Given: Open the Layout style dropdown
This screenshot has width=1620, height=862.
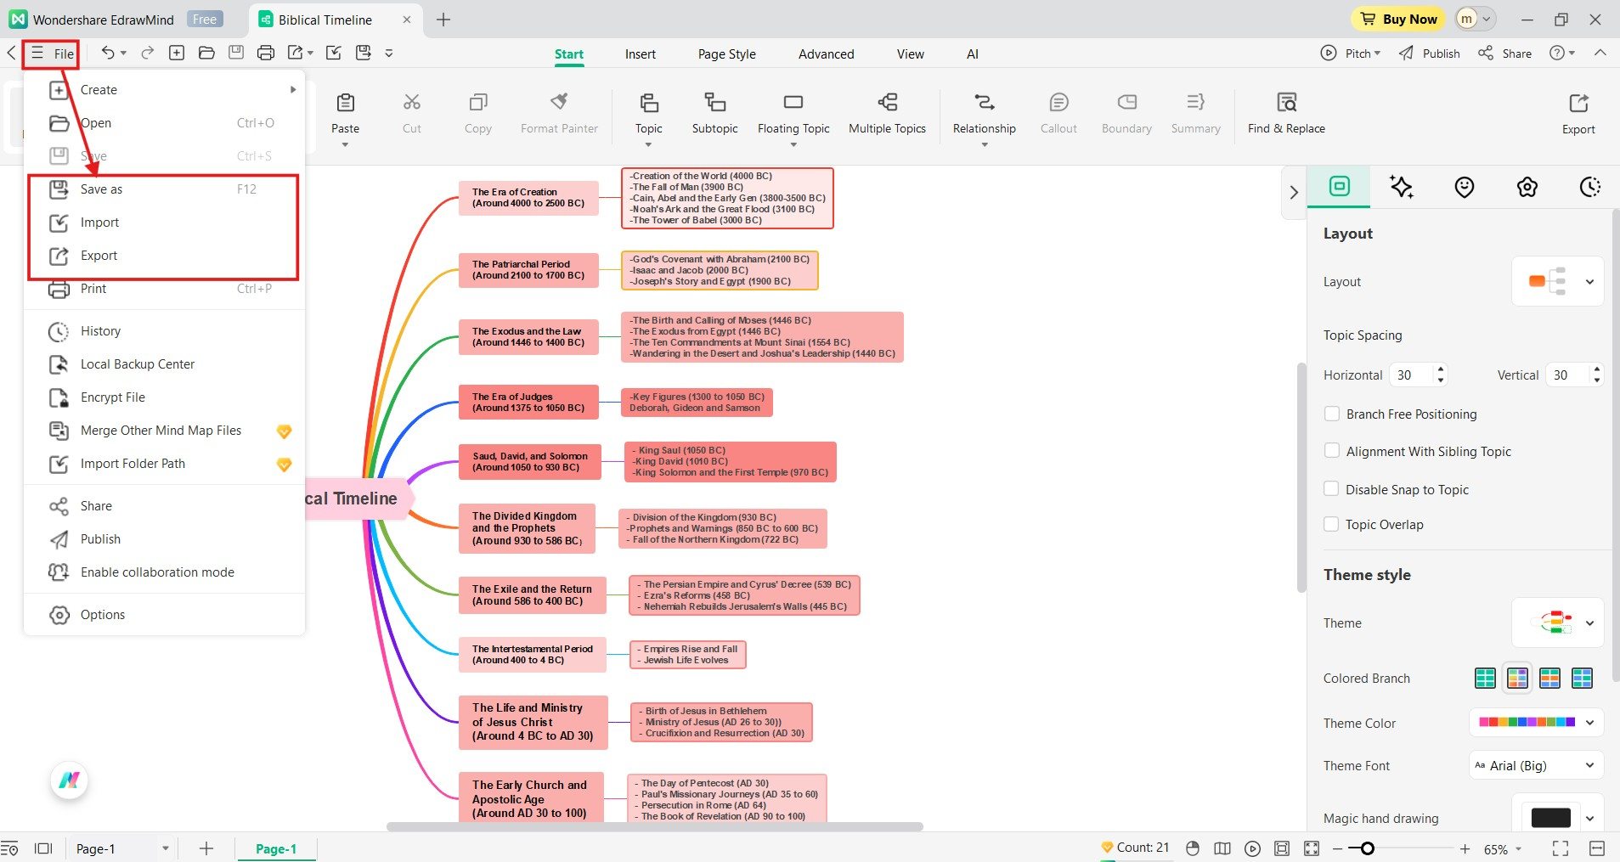Looking at the screenshot, I should [1589, 281].
